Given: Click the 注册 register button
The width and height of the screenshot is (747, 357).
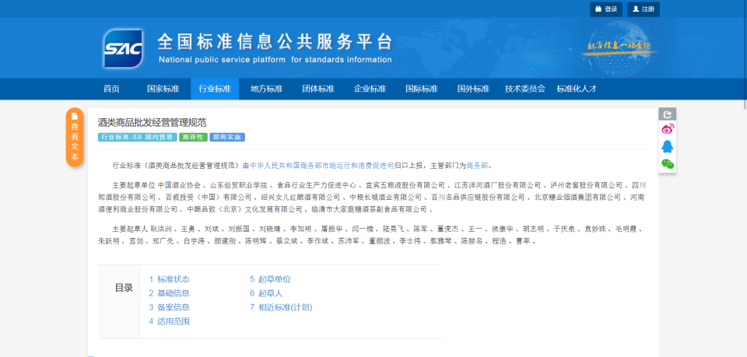Looking at the screenshot, I should coord(644,9).
